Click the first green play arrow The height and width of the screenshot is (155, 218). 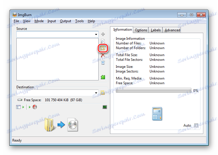coord(23,107)
